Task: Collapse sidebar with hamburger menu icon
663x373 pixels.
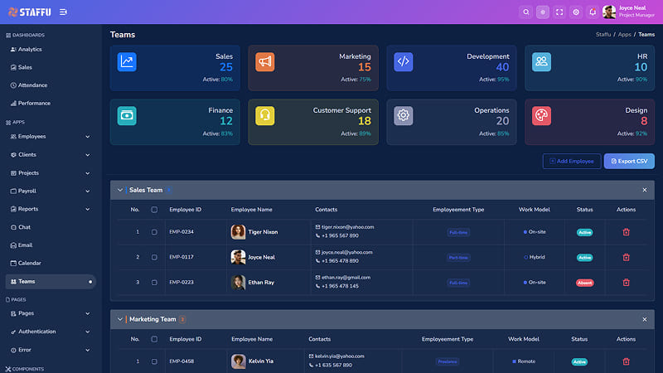Action: [x=64, y=12]
